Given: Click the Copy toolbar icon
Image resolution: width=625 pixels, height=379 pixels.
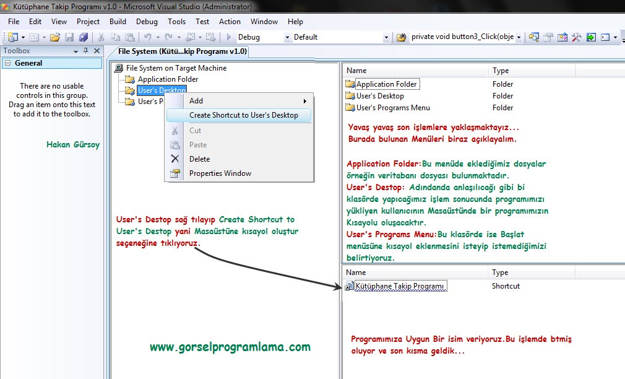Looking at the screenshot, I should coord(115,37).
